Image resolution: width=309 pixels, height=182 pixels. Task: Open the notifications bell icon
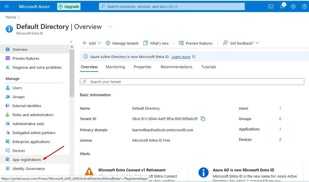(282, 7)
